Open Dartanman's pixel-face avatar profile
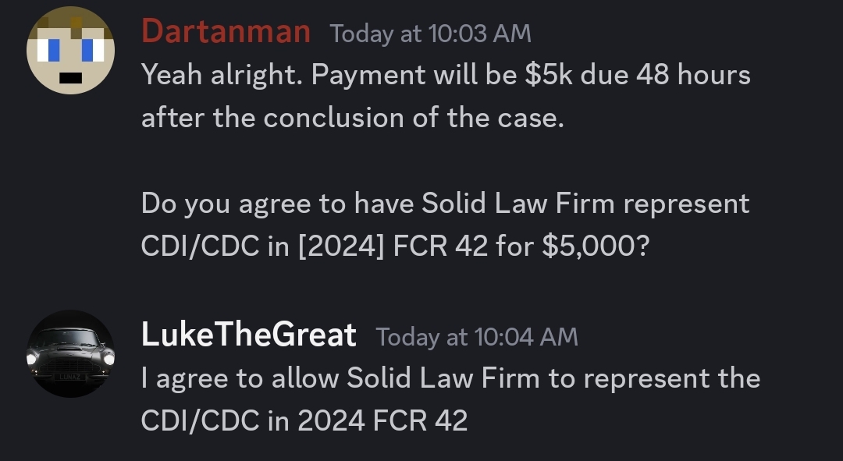843x461 pixels. [x=70, y=51]
